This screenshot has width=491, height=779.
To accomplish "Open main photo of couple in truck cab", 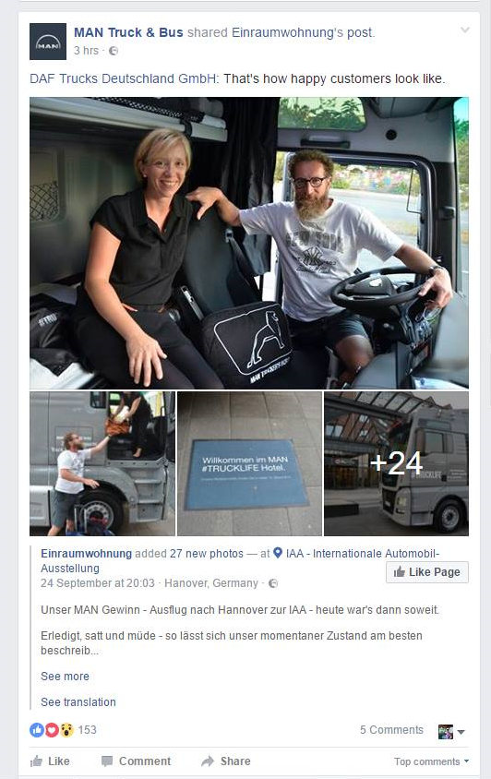I will pos(249,243).
